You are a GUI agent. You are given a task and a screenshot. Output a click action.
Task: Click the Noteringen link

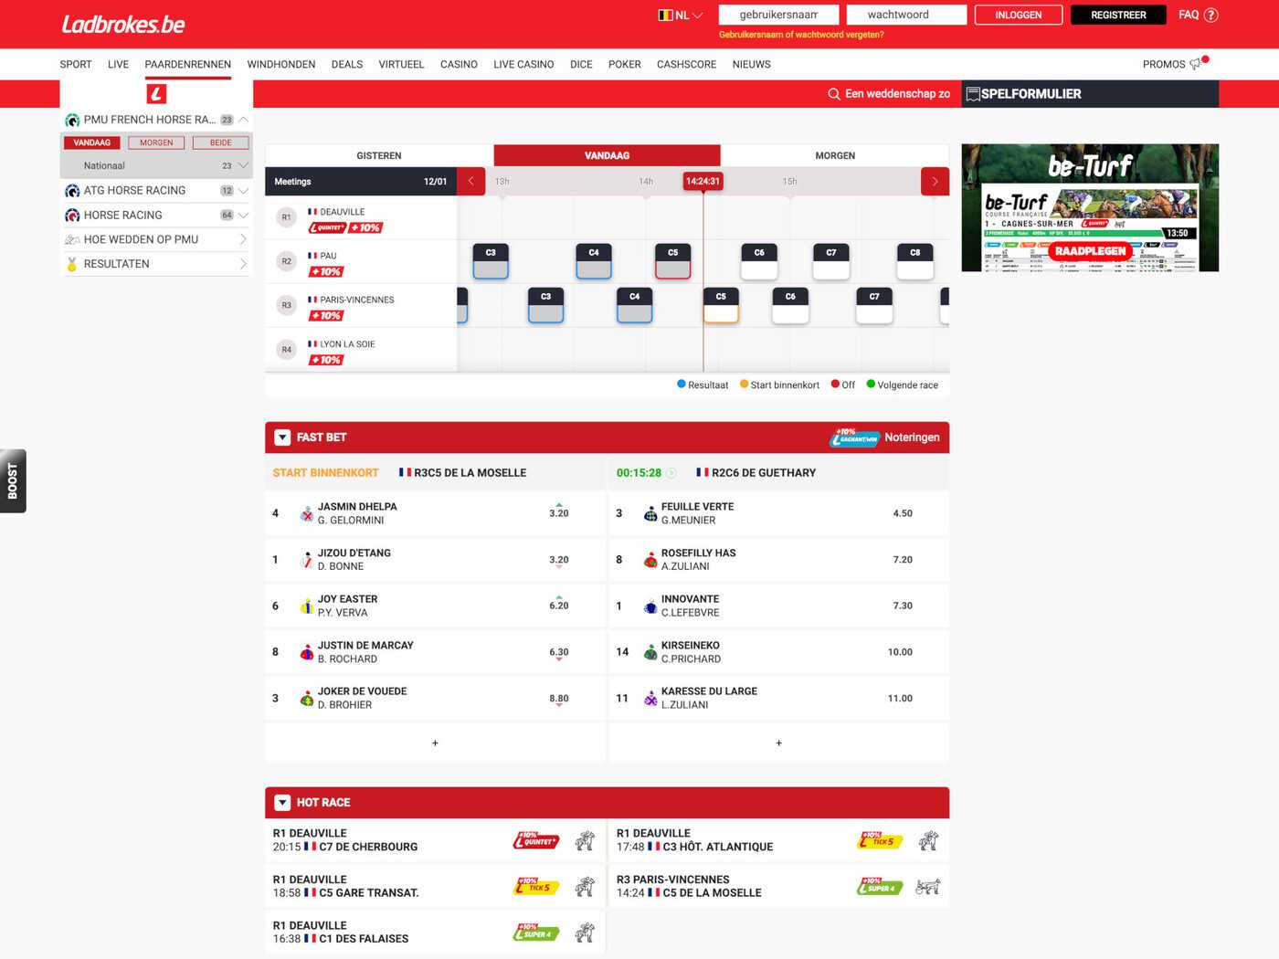click(x=912, y=437)
